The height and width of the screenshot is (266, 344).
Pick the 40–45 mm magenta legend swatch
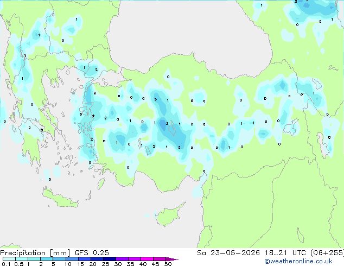coord(146,259)
